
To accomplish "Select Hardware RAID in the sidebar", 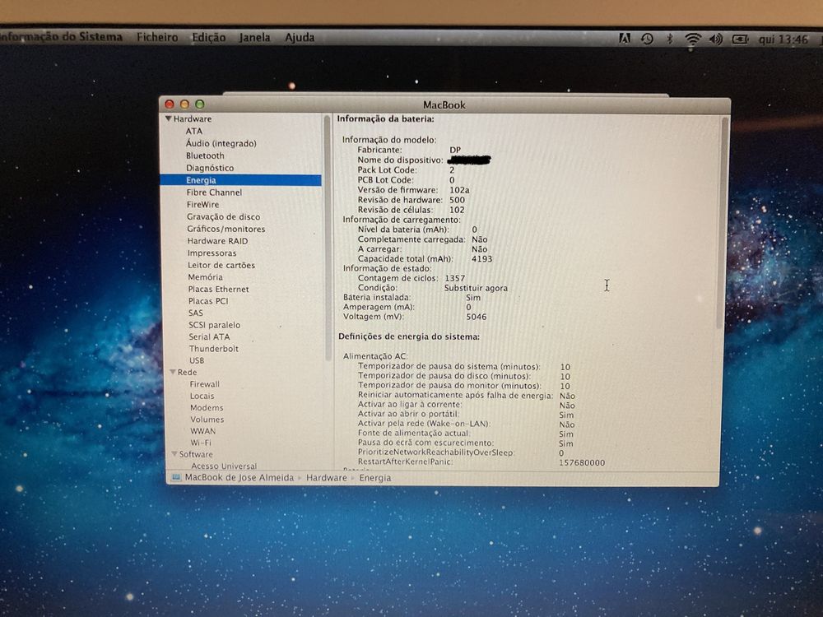I will [x=217, y=241].
